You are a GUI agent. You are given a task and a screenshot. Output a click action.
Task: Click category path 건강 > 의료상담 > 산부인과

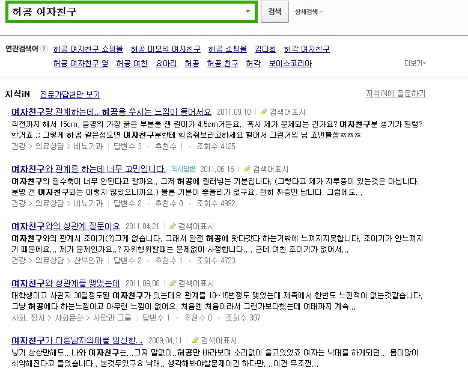(x=57, y=260)
